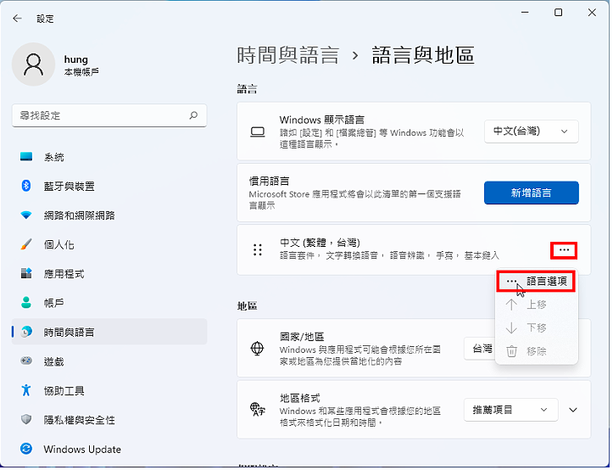Click the Windows 顯示語言 heading text
The width and height of the screenshot is (613, 470).
[321, 120]
